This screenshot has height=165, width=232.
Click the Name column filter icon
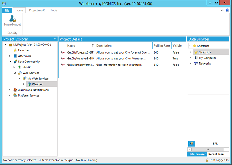tap(93, 45)
